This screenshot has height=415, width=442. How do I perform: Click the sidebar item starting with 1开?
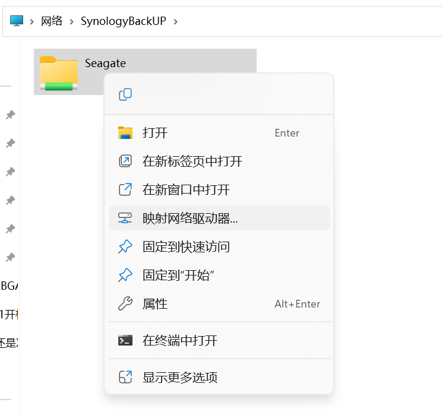click(10, 315)
